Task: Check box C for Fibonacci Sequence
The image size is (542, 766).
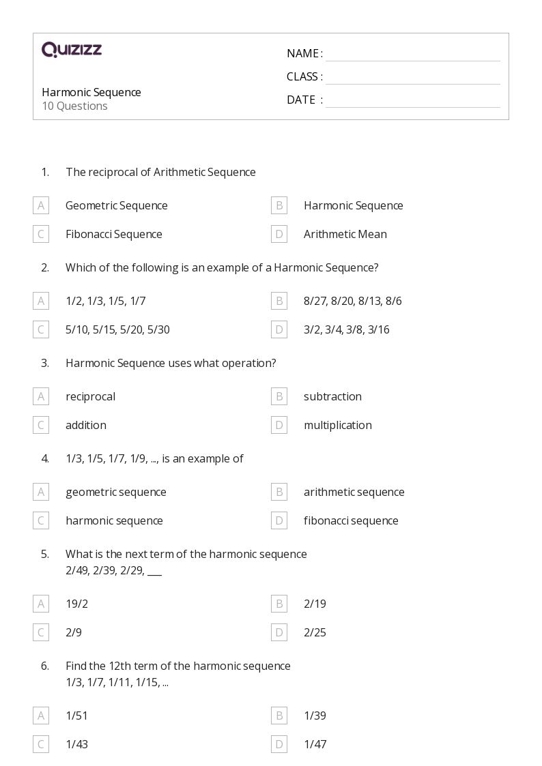Action: point(41,235)
